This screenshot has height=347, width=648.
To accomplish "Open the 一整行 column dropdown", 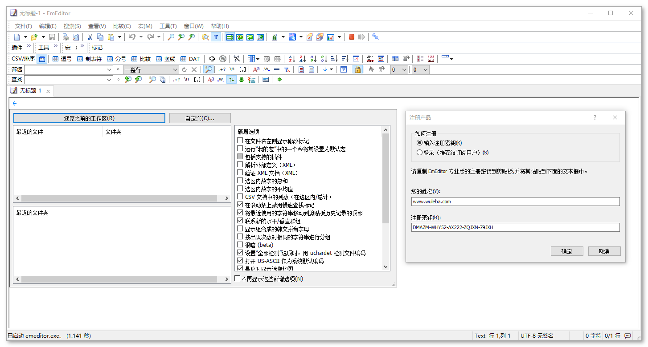I will coord(151,69).
